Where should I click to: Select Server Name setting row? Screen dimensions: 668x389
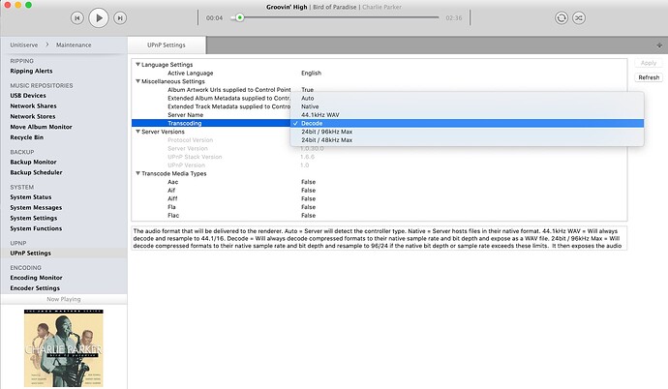point(211,115)
